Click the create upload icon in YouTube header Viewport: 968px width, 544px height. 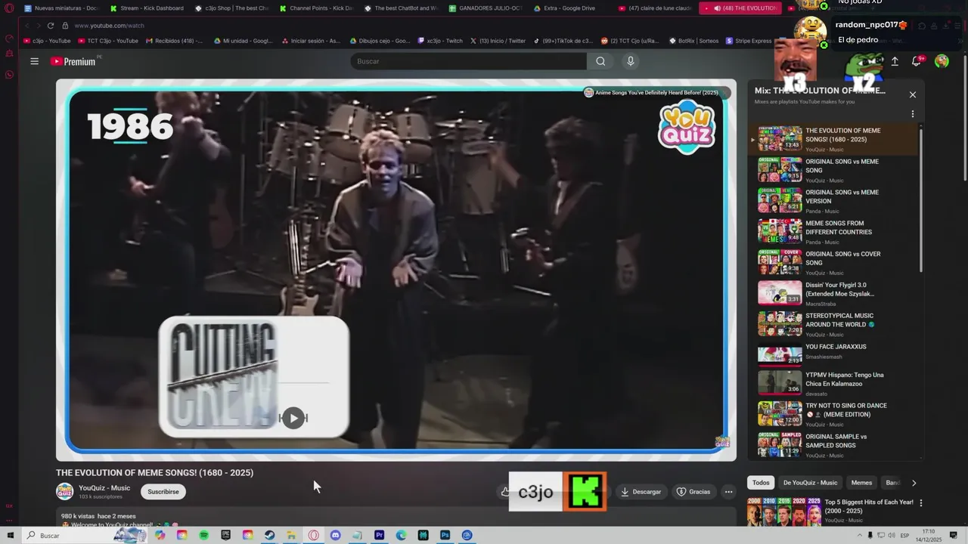895,61
